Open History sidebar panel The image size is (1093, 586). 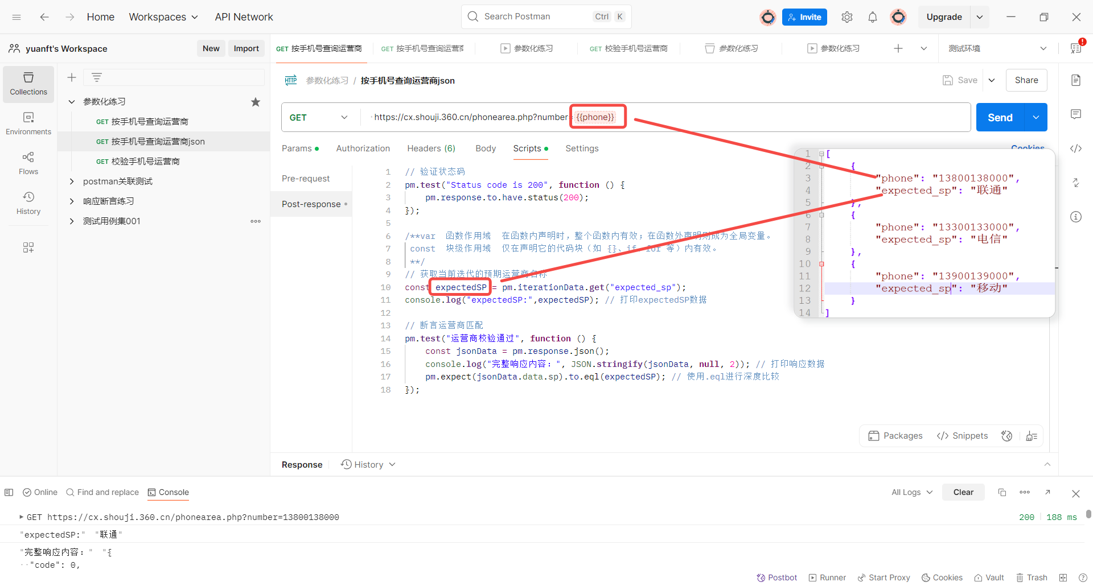coord(28,203)
